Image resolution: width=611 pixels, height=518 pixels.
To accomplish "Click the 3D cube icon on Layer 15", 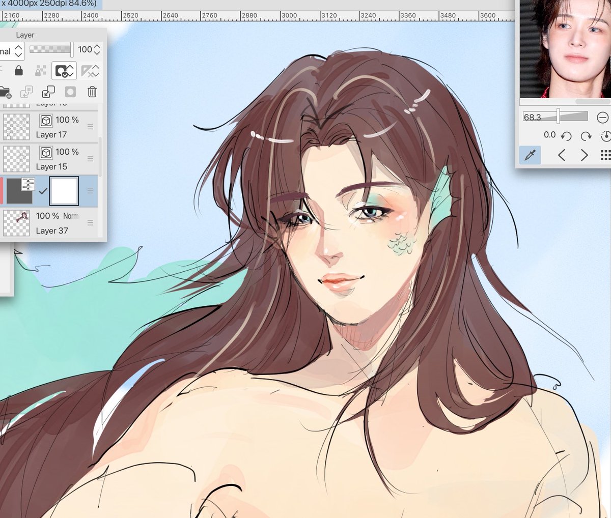I will click(46, 153).
